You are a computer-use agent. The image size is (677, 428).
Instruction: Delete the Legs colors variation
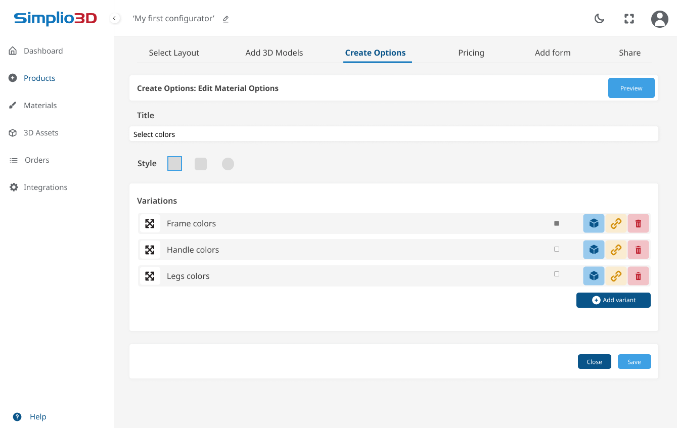(638, 276)
